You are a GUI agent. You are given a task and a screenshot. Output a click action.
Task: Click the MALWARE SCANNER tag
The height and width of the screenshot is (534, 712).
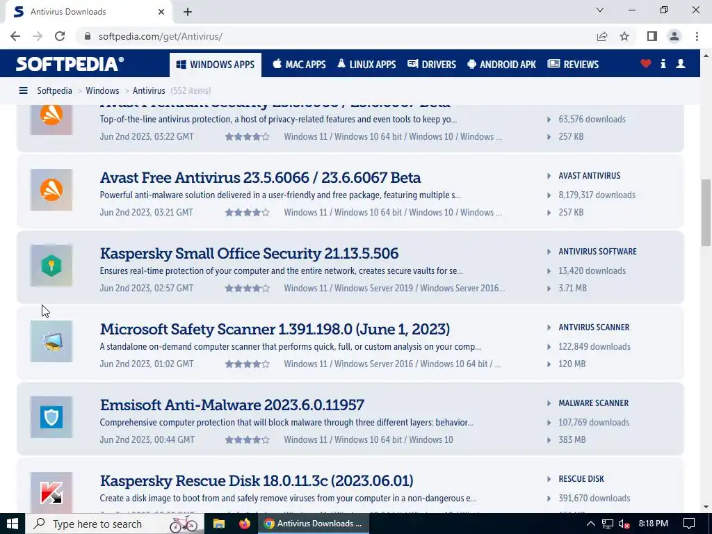(x=593, y=403)
